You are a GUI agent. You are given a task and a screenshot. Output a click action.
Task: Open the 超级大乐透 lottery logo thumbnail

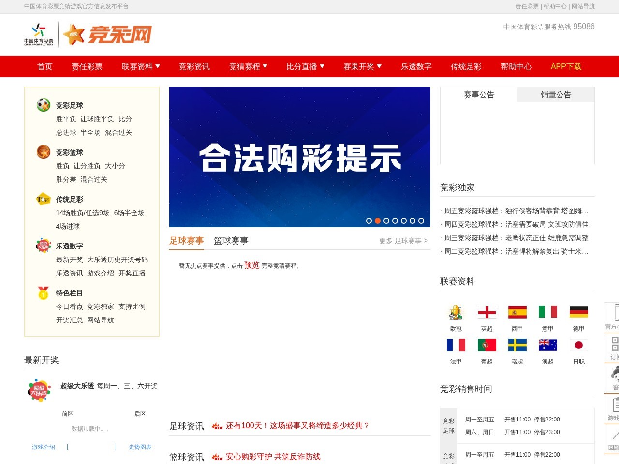tap(39, 390)
